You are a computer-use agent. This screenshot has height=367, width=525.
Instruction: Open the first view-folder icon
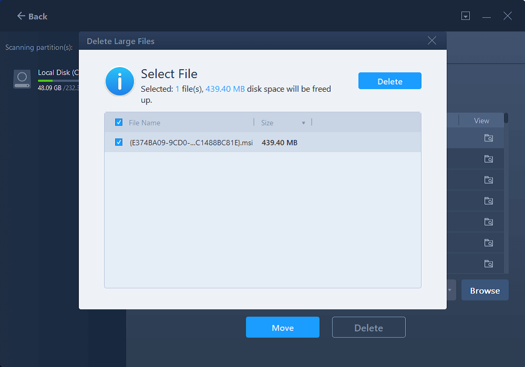click(488, 138)
